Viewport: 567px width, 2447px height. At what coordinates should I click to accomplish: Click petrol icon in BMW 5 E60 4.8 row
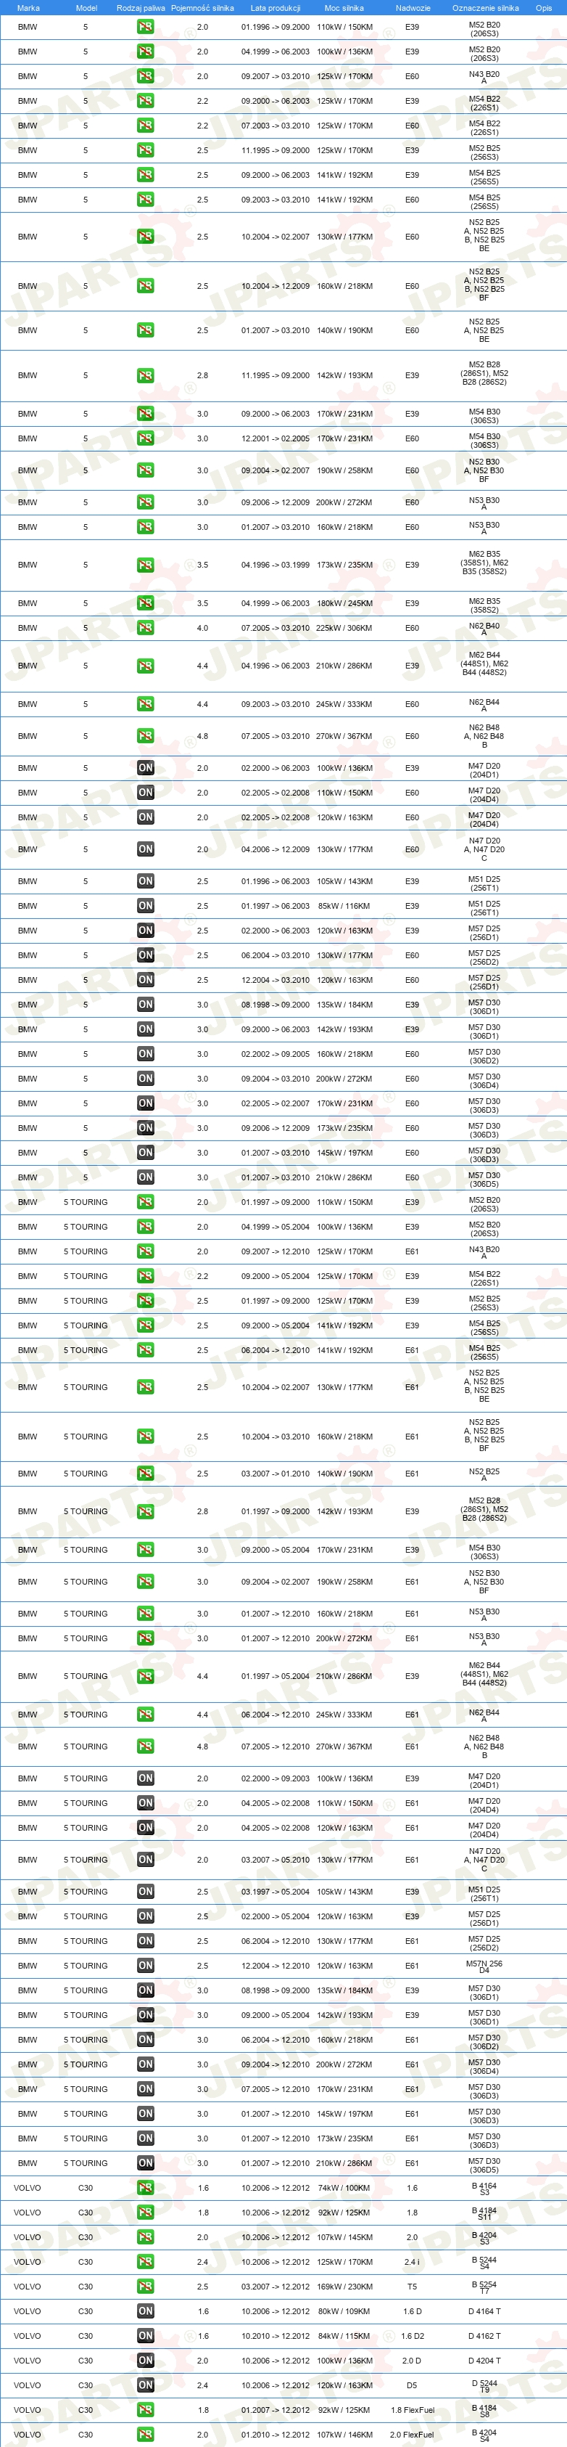point(145,736)
